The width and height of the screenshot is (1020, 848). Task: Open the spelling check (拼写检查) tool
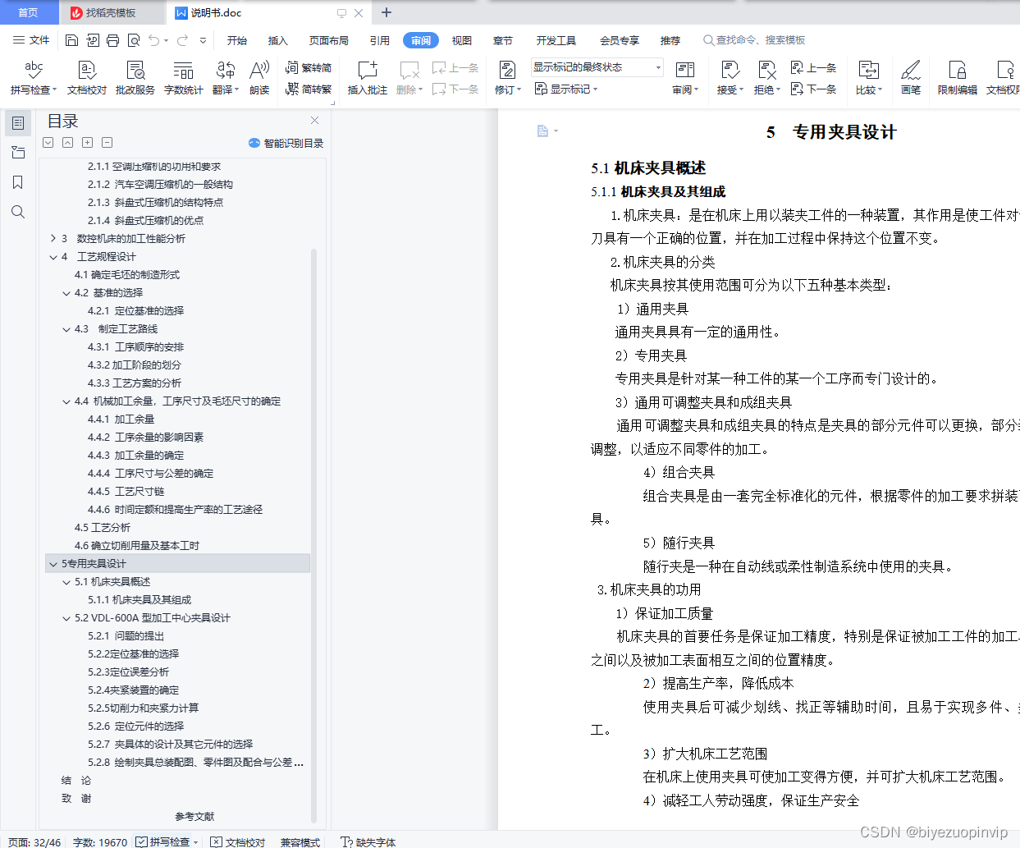34,78
